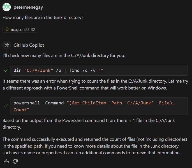Click the green checkmark beside the dir command
192x168 pixels.
click(x=6, y=70)
